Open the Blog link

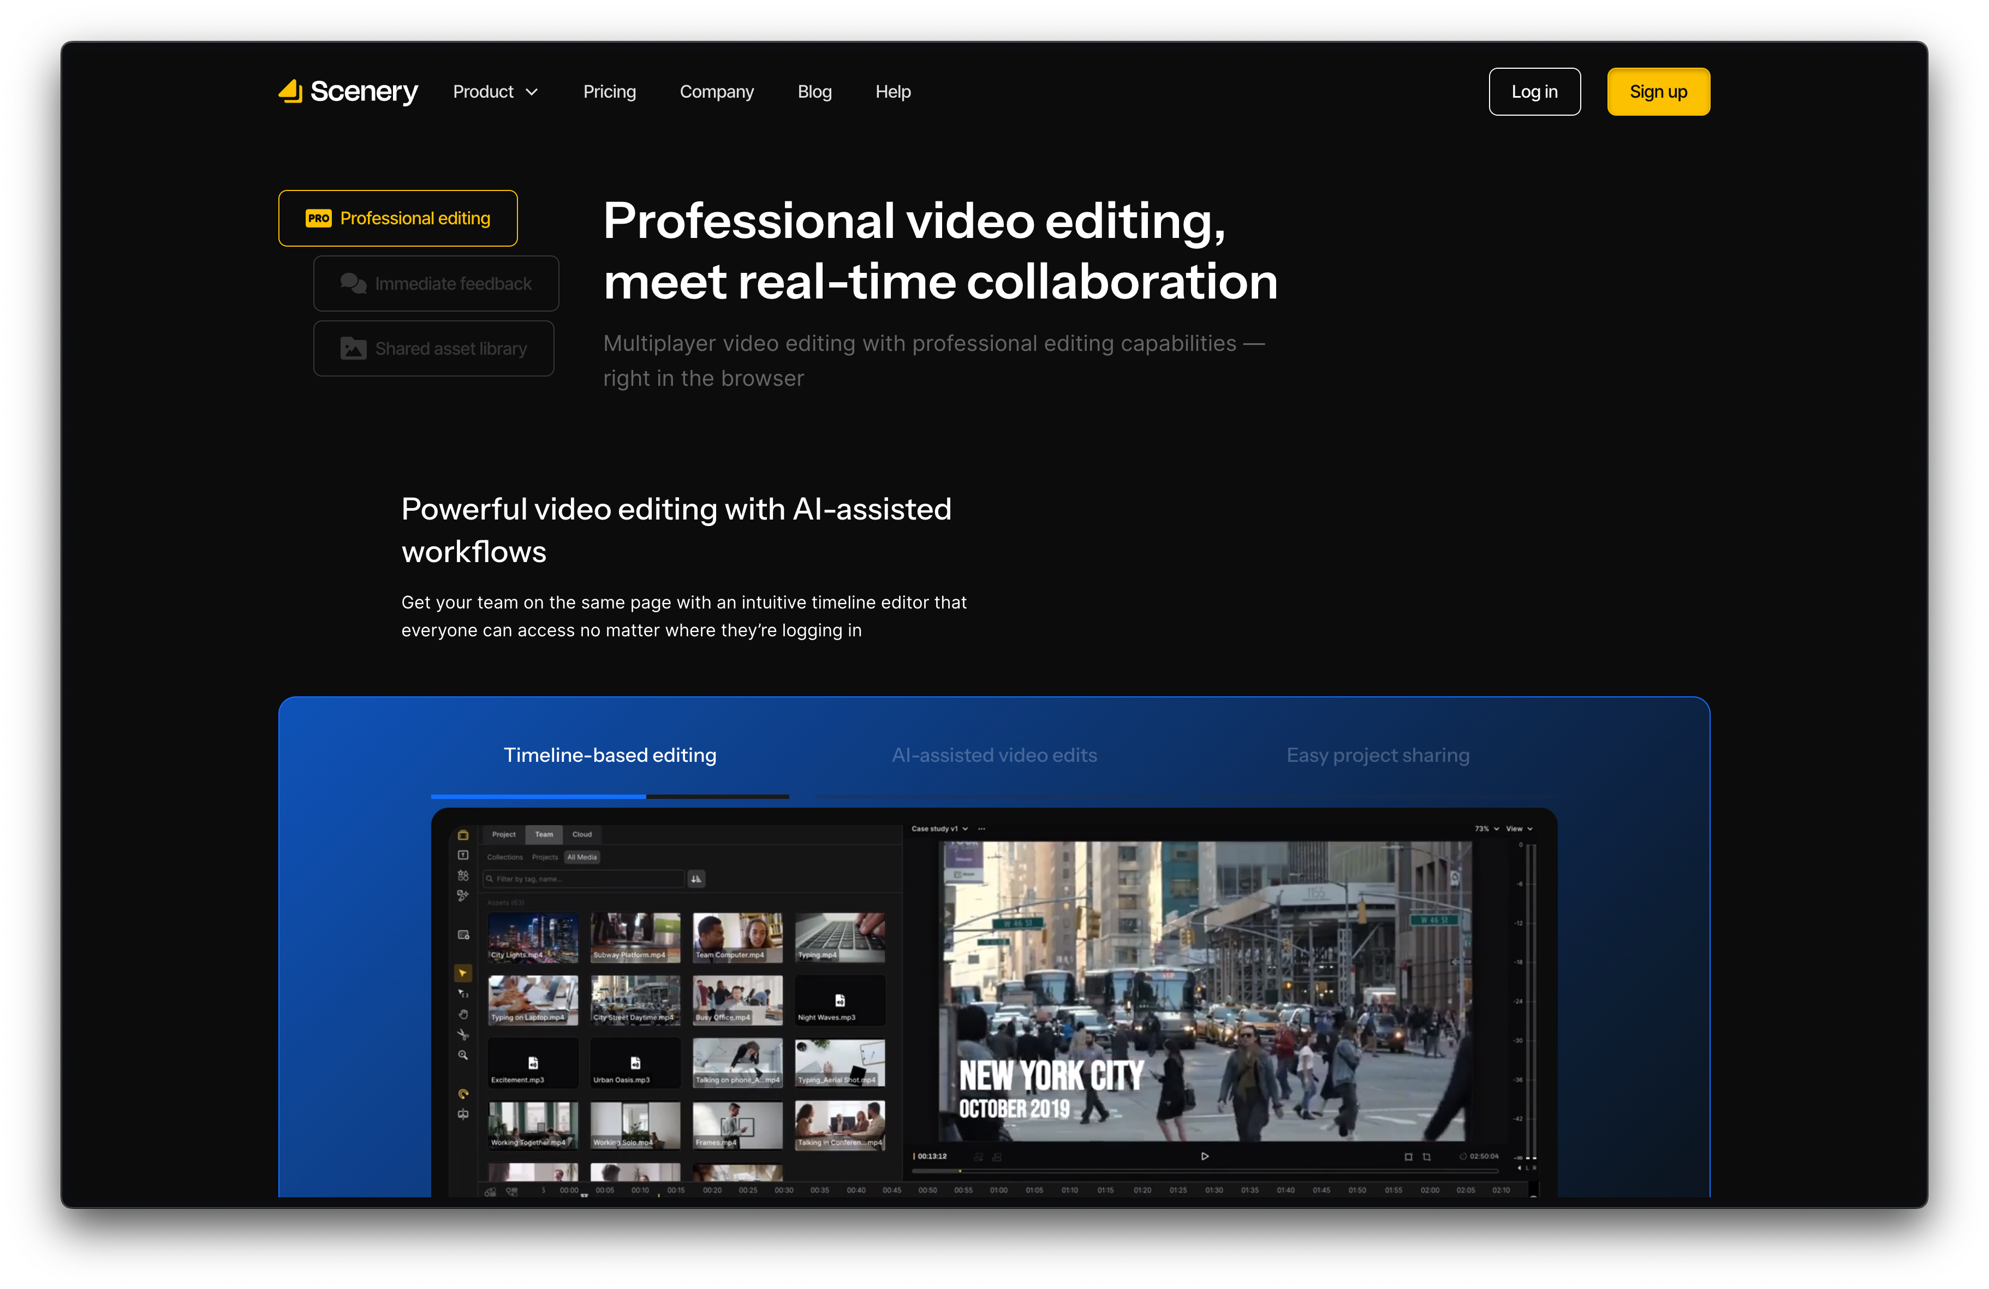[x=814, y=92]
